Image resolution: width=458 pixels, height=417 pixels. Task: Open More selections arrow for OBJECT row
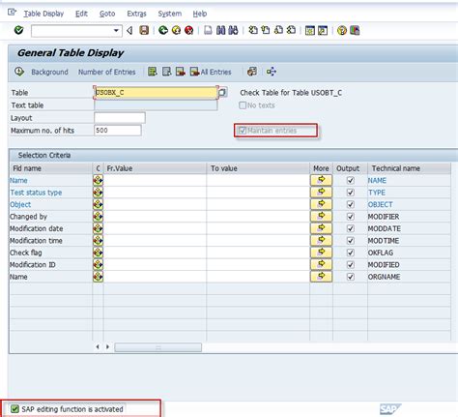(321, 204)
